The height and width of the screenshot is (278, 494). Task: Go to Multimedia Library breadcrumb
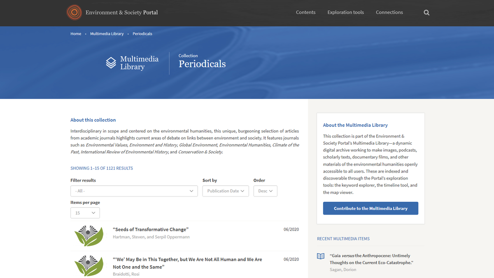pyautogui.click(x=107, y=34)
